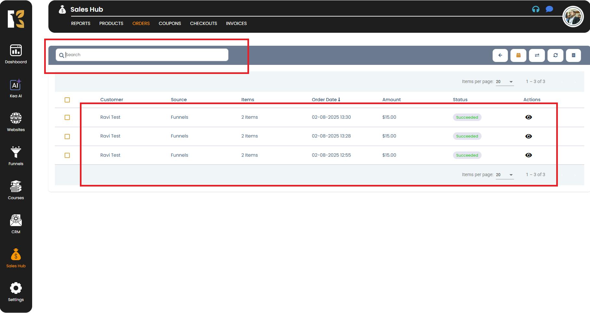Click the swap arrows toolbar button
Viewport: 590px width, 313px height.
click(x=537, y=55)
